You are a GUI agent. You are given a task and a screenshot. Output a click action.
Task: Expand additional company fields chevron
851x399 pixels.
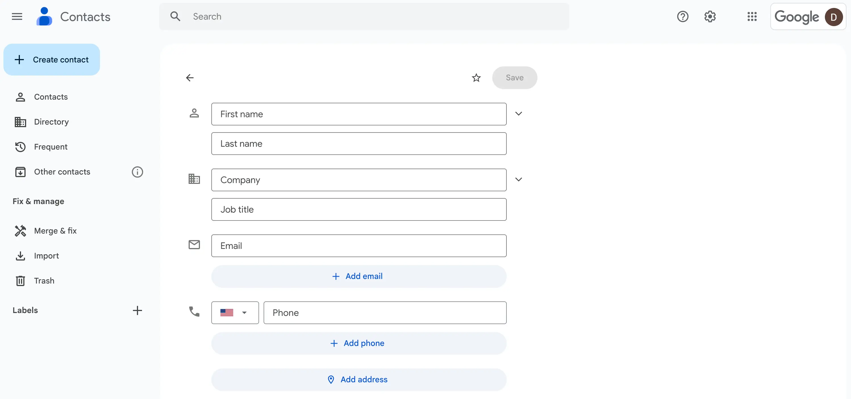[x=519, y=180]
